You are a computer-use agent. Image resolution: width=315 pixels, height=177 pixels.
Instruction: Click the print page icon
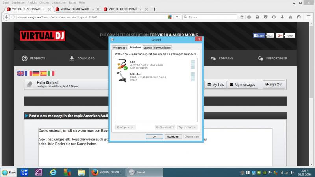258,17
